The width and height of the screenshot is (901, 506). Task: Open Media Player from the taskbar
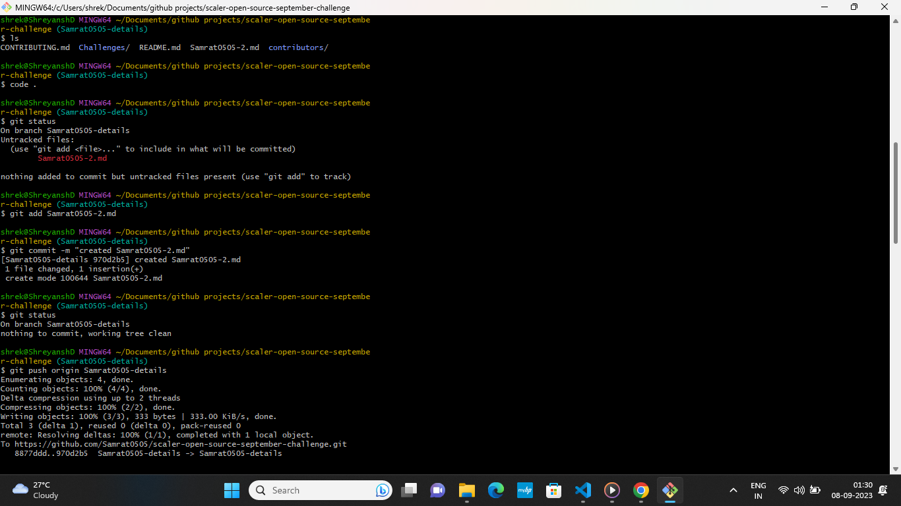(x=611, y=490)
